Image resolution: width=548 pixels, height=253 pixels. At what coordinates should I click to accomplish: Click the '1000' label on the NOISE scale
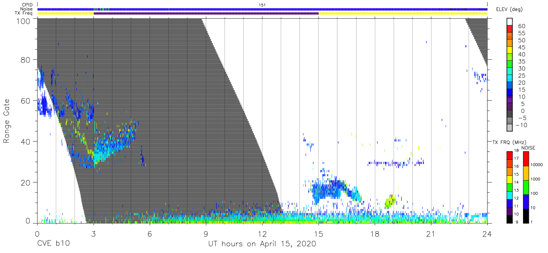pyautogui.click(x=536, y=179)
